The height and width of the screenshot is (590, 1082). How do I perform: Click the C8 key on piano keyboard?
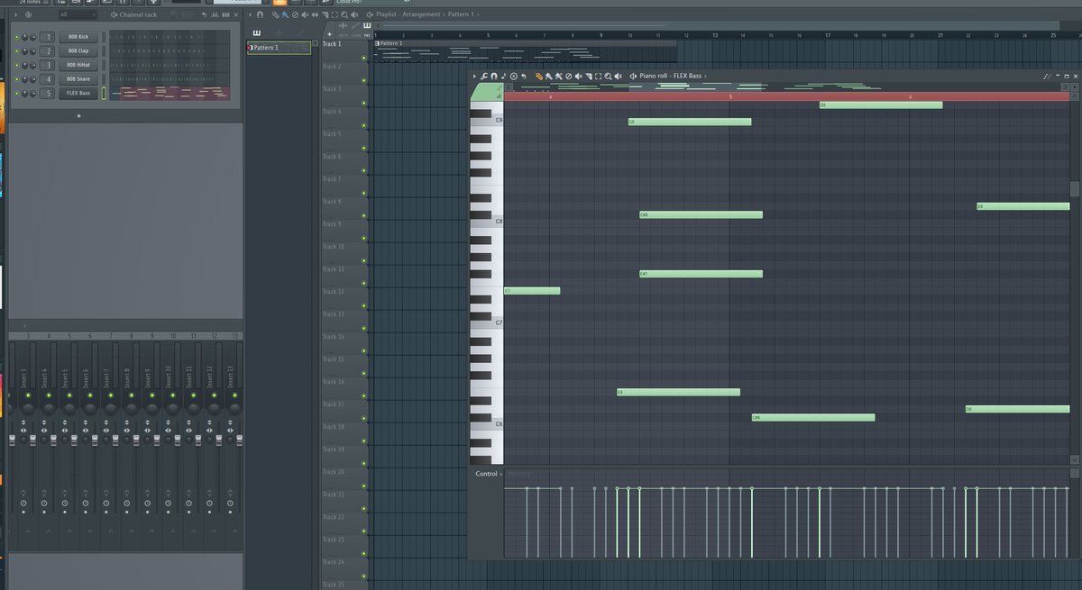(x=487, y=221)
